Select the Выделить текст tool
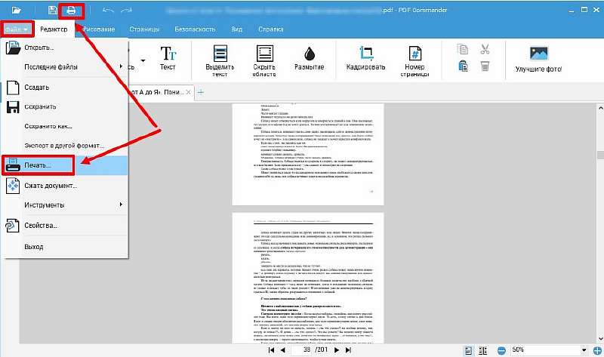Screen dimensions: 604x357 tap(220, 59)
